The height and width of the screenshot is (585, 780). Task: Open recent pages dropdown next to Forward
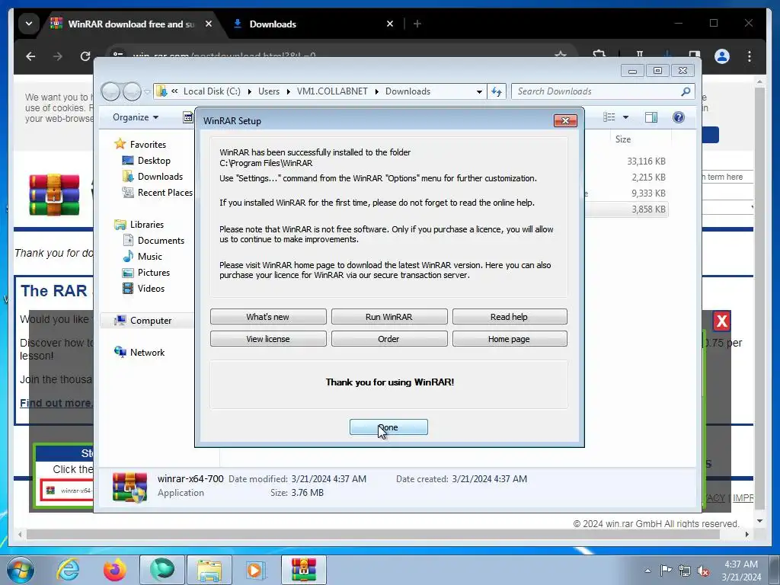(147, 91)
